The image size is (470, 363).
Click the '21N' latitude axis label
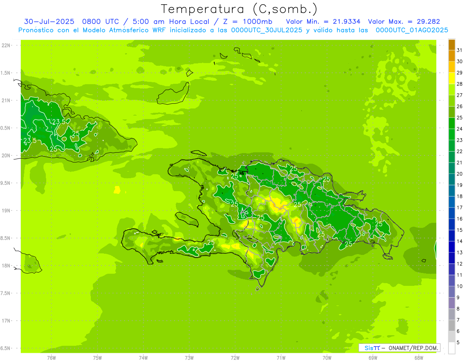[x=6, y=100]
